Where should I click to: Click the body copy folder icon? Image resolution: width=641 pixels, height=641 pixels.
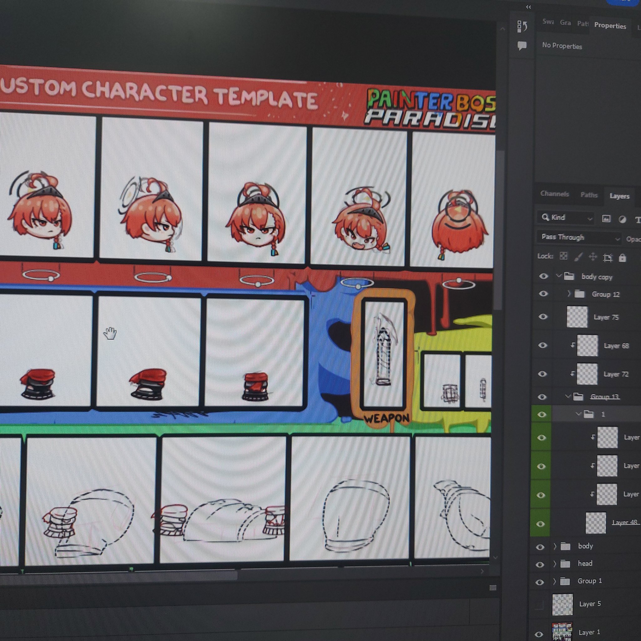click(569, 276)
